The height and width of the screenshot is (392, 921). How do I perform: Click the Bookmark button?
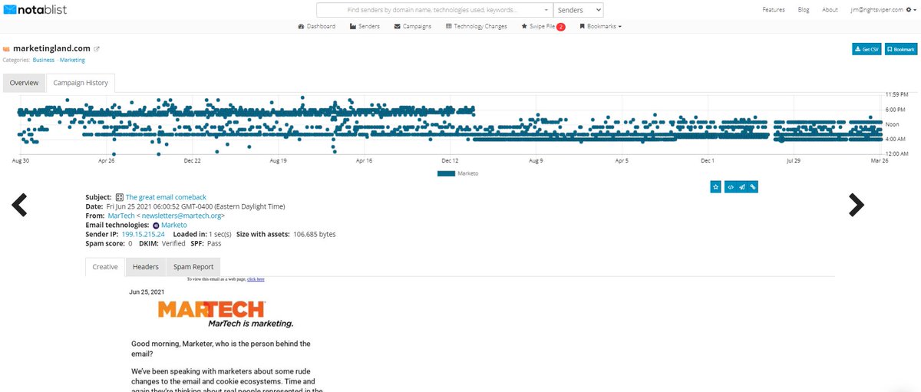[901, 49]
